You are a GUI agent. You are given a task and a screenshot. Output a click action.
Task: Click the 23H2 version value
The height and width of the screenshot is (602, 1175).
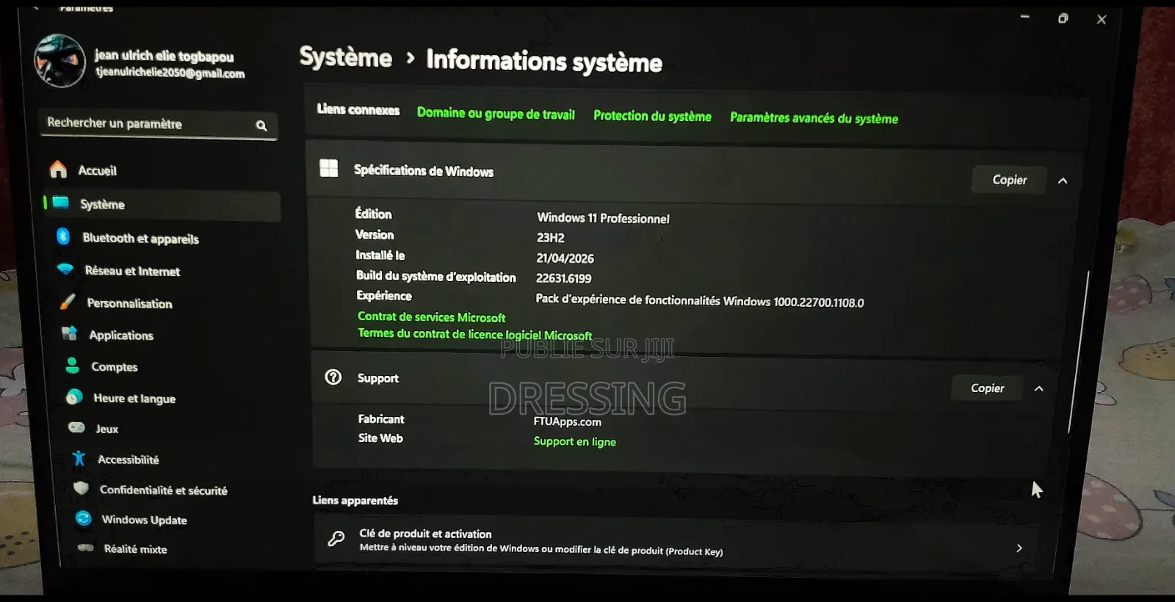551,238
